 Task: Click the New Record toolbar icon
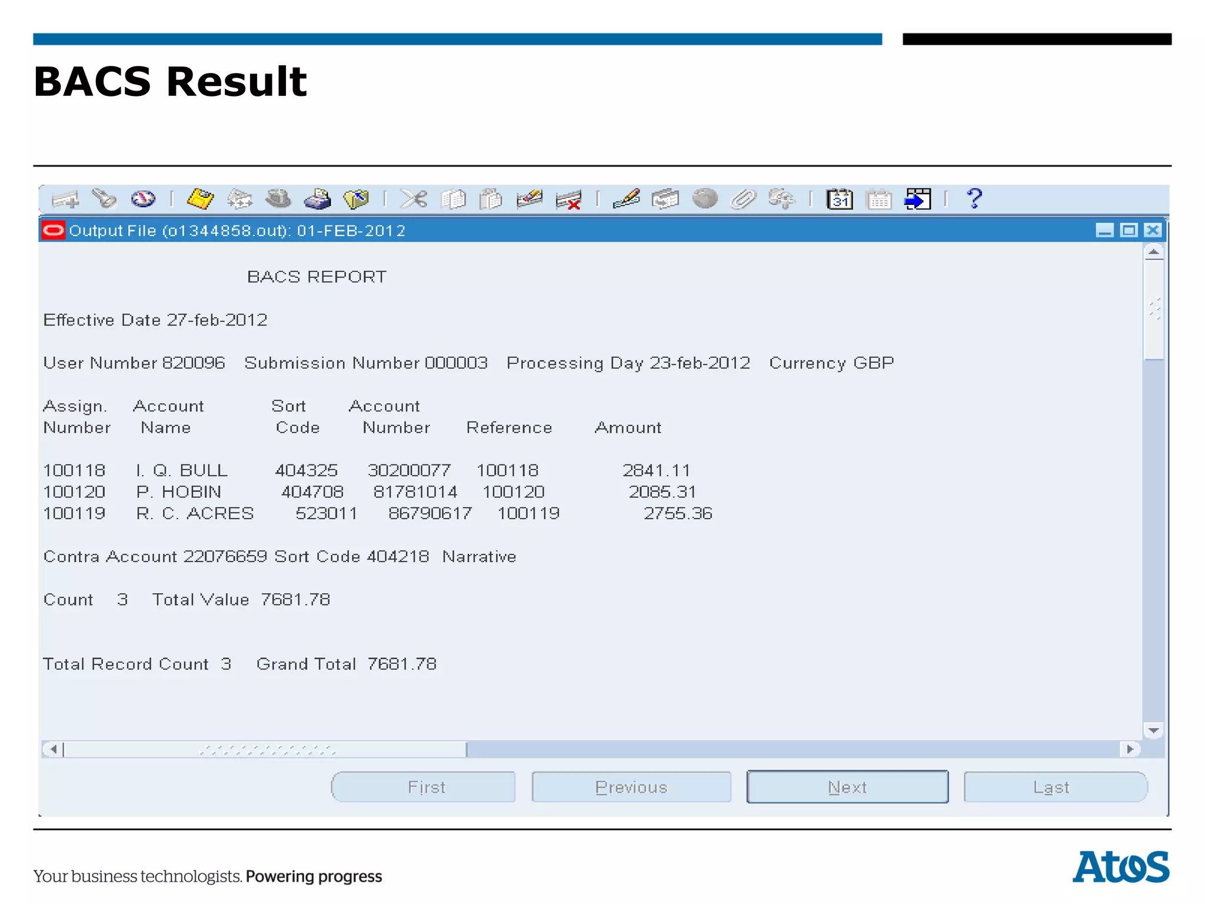point(65,200)
